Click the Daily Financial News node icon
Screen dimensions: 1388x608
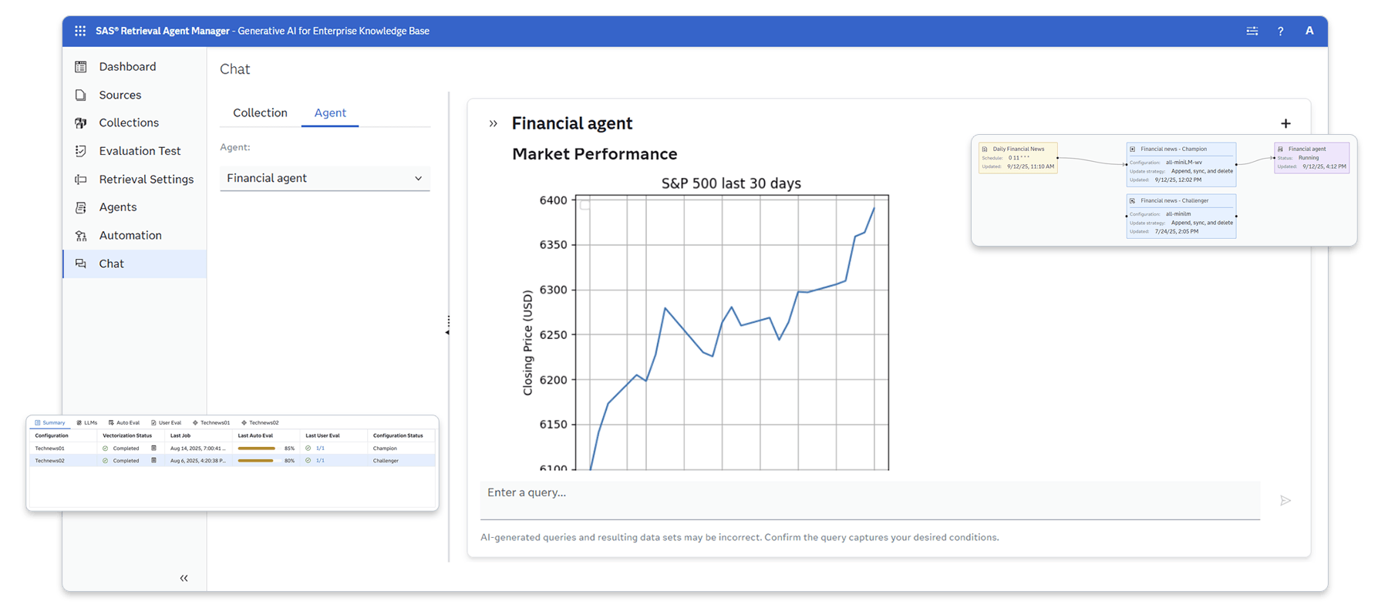(985, 149)
